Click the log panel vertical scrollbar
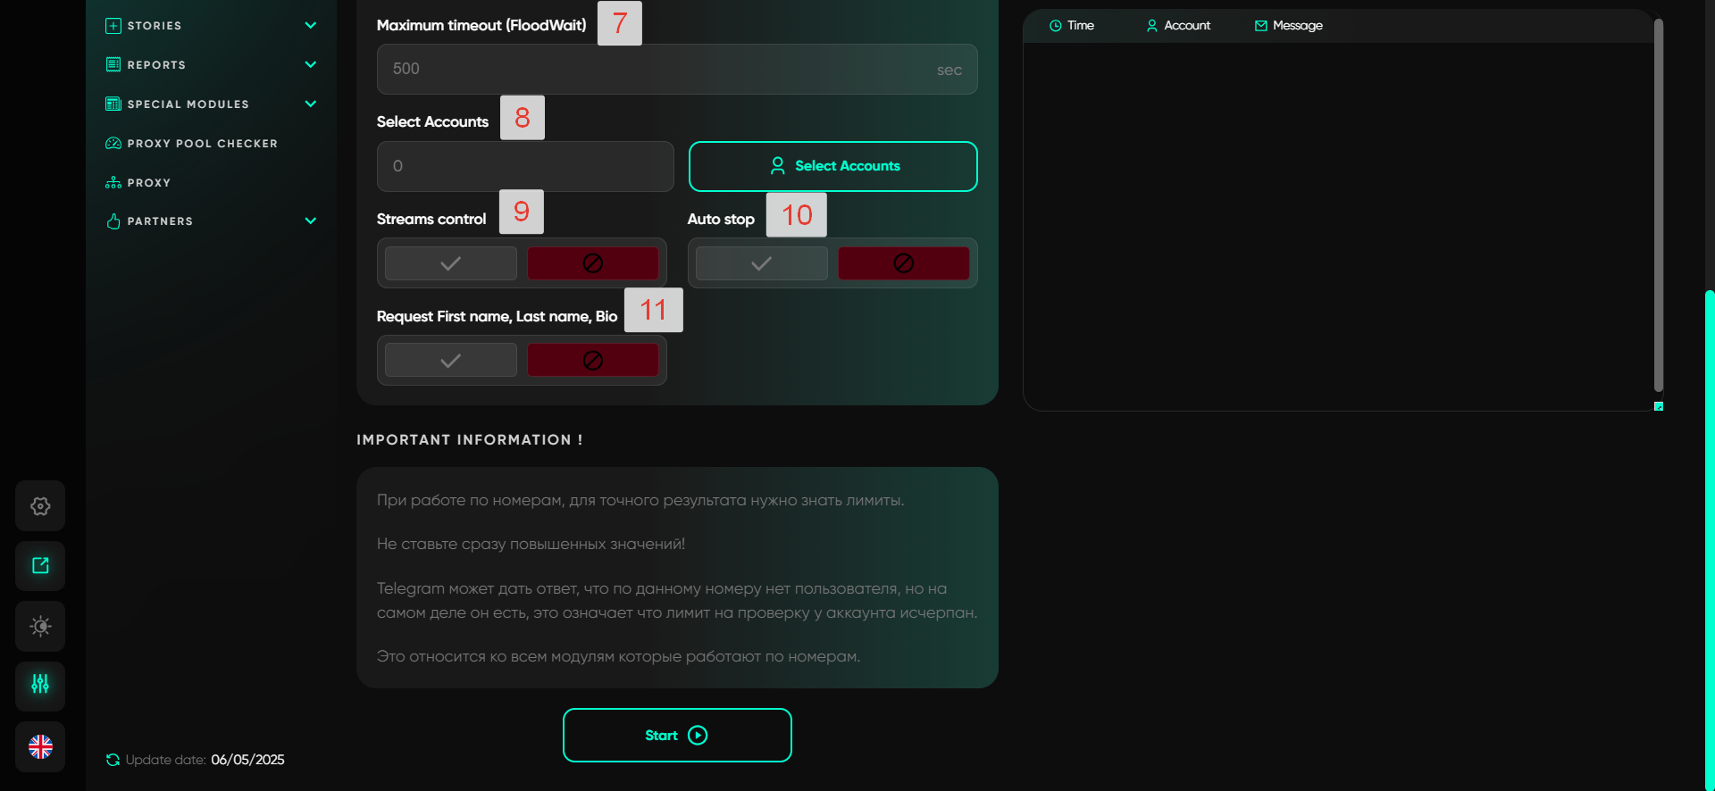Screen dimensions: 1715x791 [1658, 205]
